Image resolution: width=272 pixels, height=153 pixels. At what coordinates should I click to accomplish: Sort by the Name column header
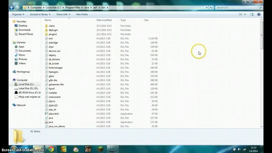(48, 20)
